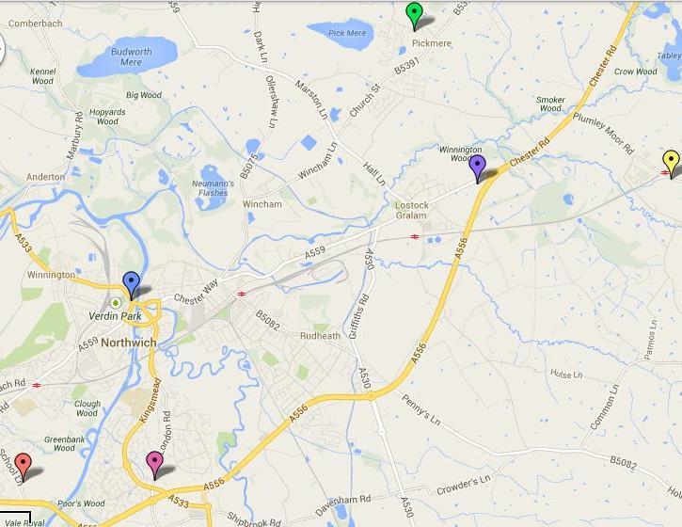Click the Wincham village label
Image resolution: width=682 pixels, height=527 pixels.
[x=262, y=204]
